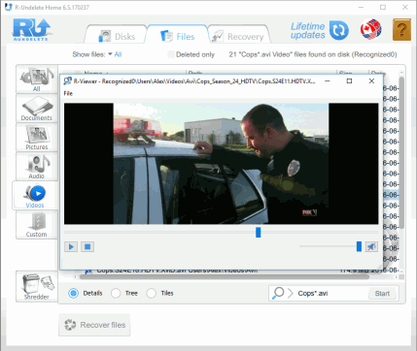
Task: Select the Videos category
Action: point(35,196)
